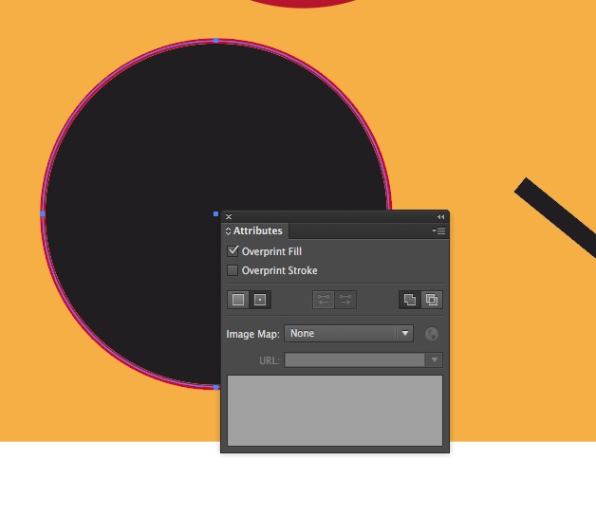Viewport: 596px width, 515px height.
Task: Click the Show Center icon
Action: (x=260, y=300)
